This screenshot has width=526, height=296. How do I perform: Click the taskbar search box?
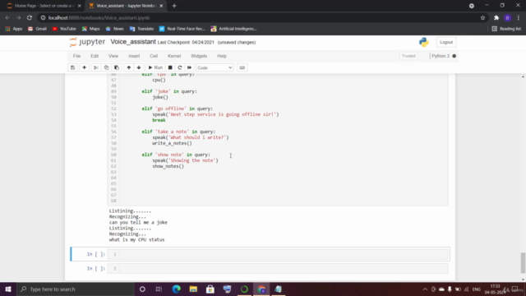(x=76, y=289)
